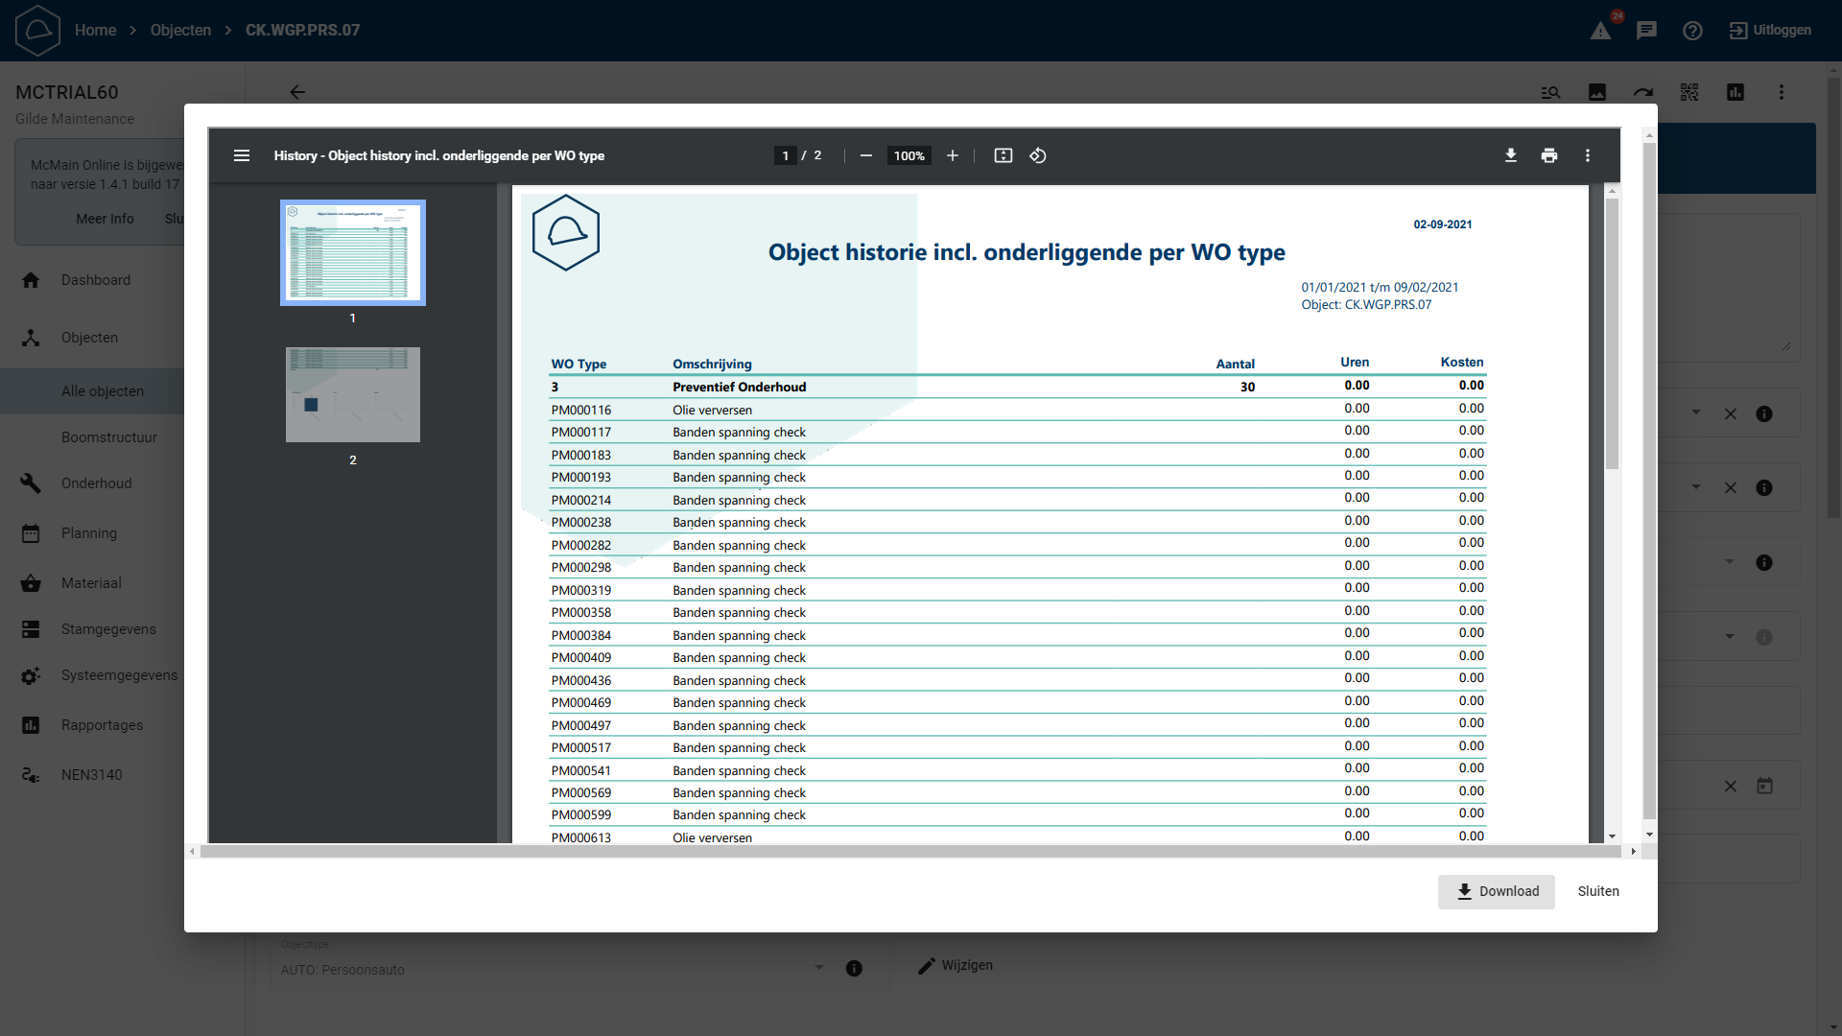This screenshot has width=1842, height=1036.
Task: Click the page number input field
Action: point(786,155)
